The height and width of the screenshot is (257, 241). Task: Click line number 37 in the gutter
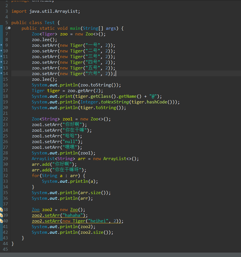pyautogui.click(x=5, y=204)
